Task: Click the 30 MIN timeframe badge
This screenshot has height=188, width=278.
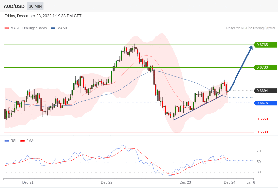Action: click(x=35, y=6)
